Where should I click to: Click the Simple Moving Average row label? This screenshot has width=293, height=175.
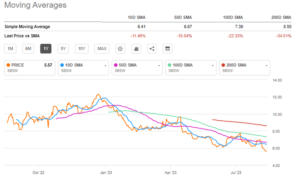click(x=27, y=27)
